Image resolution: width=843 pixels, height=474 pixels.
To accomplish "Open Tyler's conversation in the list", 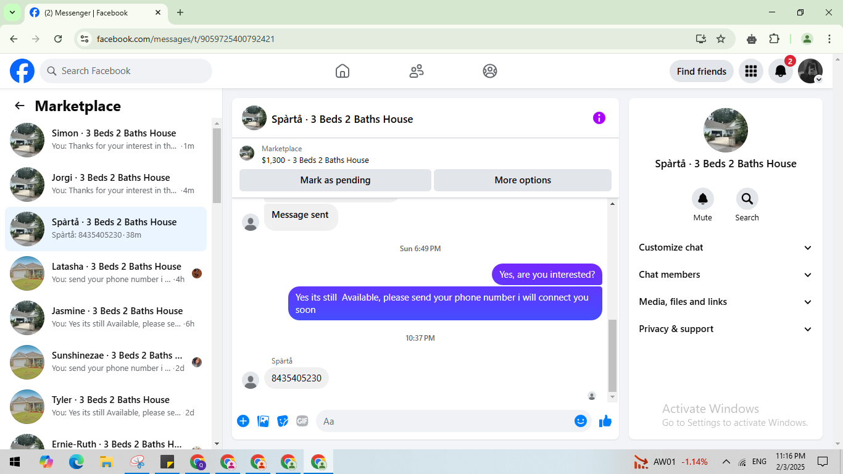I will coord(106,407).
